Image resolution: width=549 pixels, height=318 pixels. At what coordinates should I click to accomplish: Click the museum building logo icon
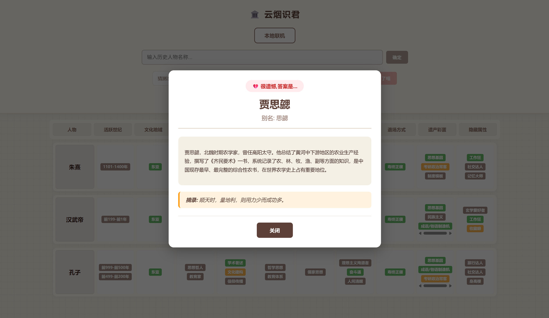tap(255, 14)
